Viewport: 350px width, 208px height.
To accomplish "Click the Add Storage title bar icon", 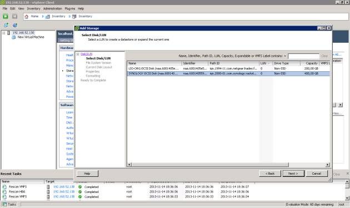I will (77, 28).
